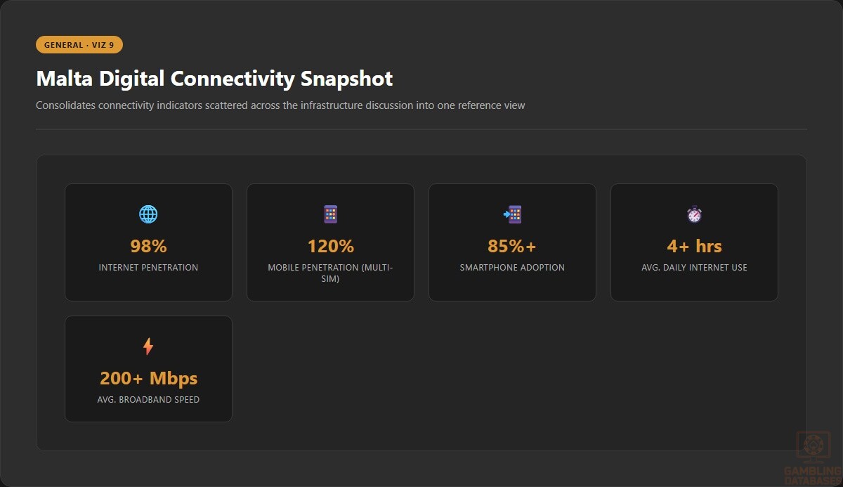The image size is (843, 487).
Task: Click the mobile phone icon above 120%
Action: (330, 214)
